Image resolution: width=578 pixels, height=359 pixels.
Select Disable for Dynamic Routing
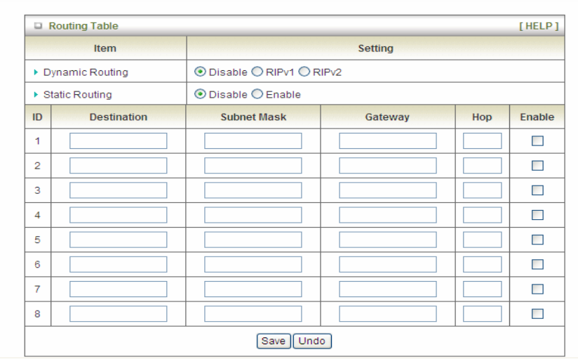tap(201, 72)
